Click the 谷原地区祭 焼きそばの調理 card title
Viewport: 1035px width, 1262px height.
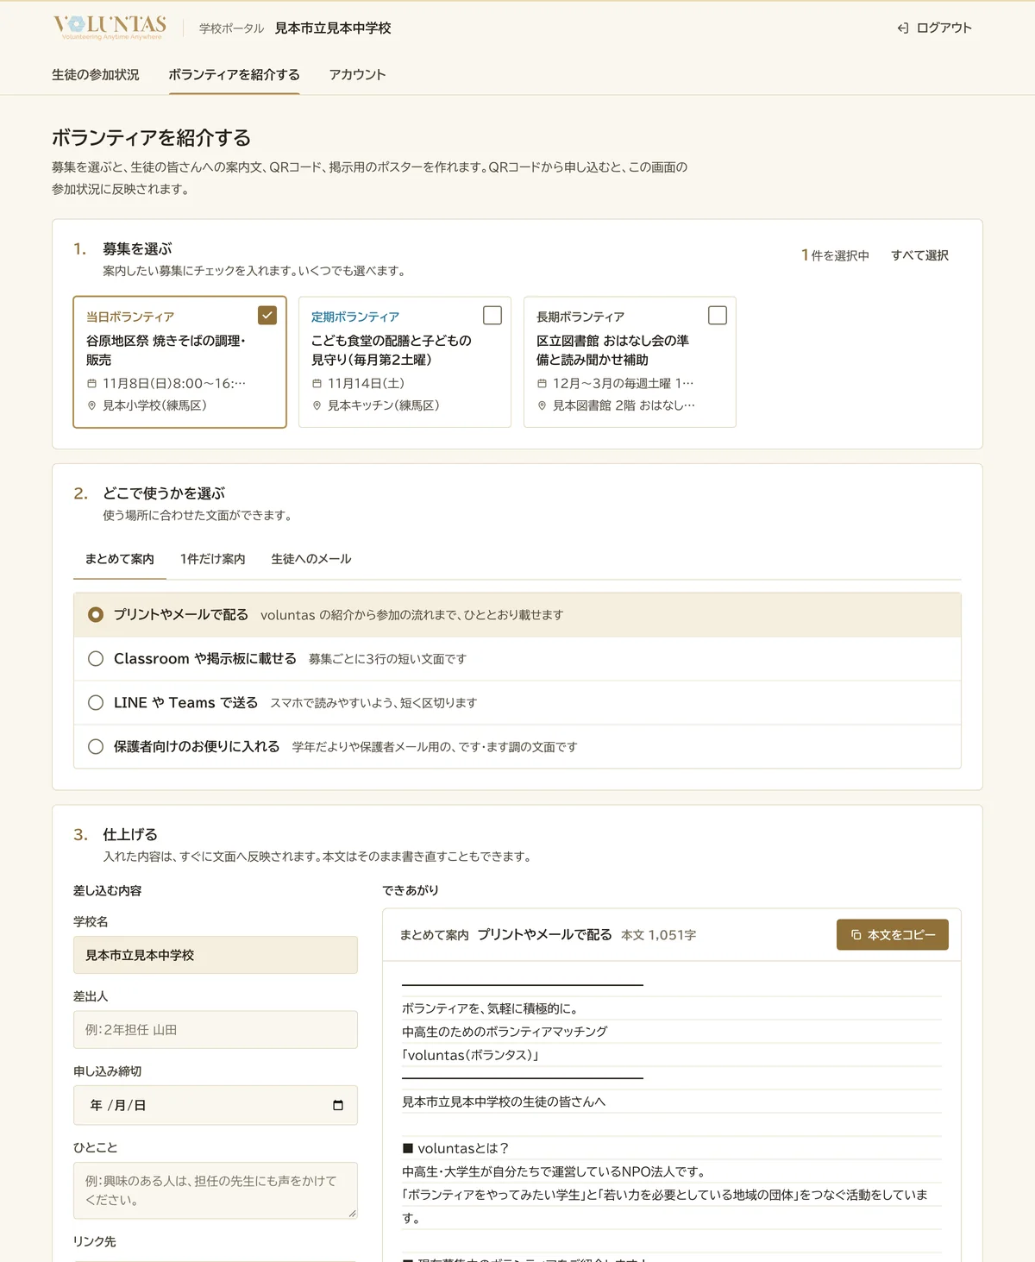click(x=166, y=350)
